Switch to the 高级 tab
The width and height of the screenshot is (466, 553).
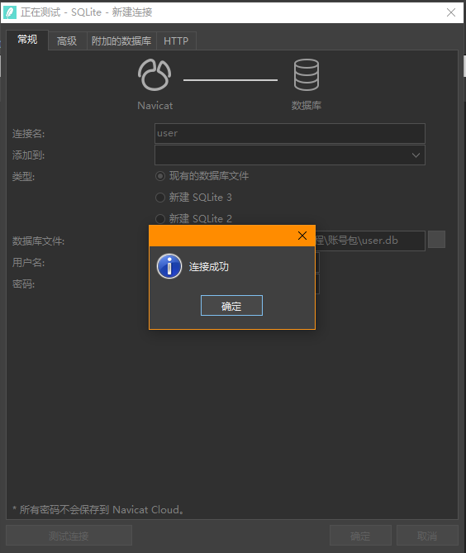tap(67, 41)
